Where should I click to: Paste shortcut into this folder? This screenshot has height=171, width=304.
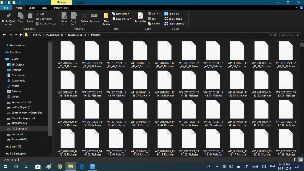(x=46, y=24)
